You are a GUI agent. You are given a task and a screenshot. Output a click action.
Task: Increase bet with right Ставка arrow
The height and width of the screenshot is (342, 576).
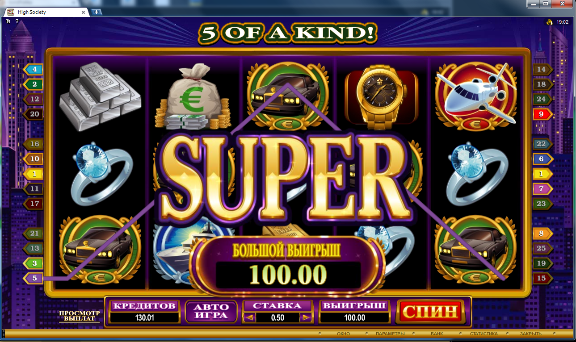[306, 318]
